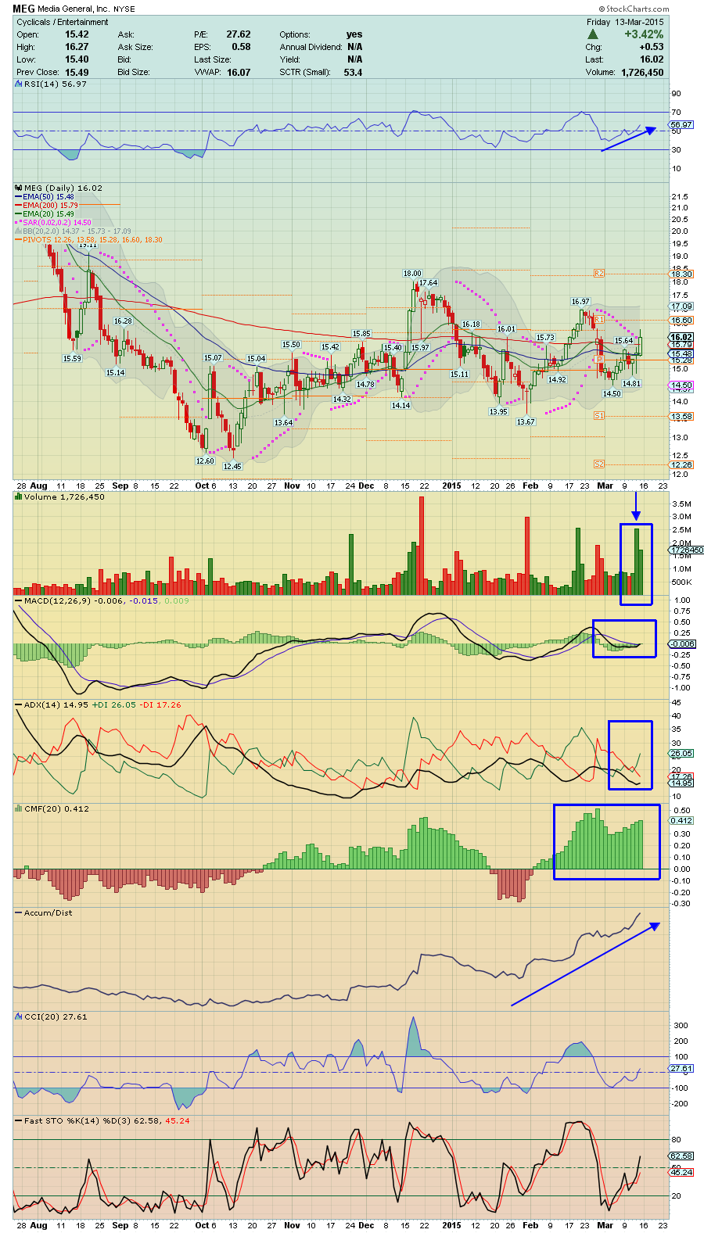Click the StockCharts.com copyright link
Image resolution: width=704 pixels, height=1233 pixels.
[635, 9]
